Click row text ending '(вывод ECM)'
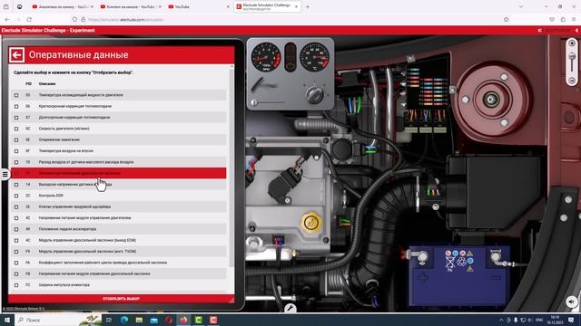The height and width of the screenshot is (326, 581). [x=87, y=240]
